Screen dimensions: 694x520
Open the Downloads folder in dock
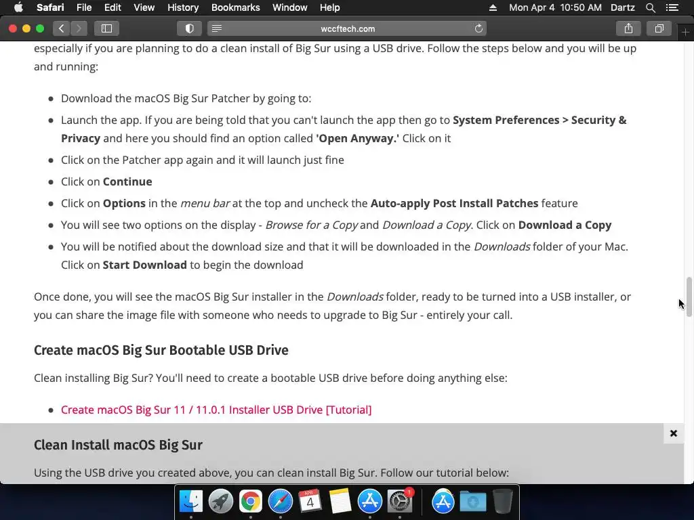[x=472, y=501]
